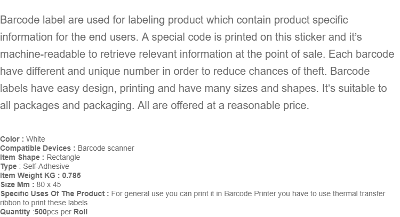This screenshot has height=217, width=400.
Task: Click 'reasonable price.' ending the paragraph
Action: [x=268, y=105]
